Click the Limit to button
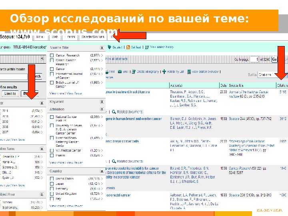The height and width of the screenshot is (216, 288). (10, 94)
